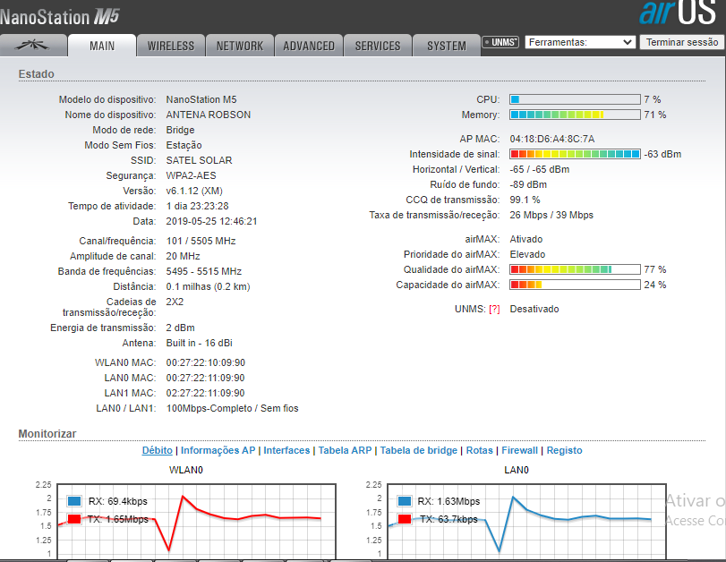Select the version text v6.1.12 (XM)
This screenshot has height=562, width=726.
click(194, 191)
